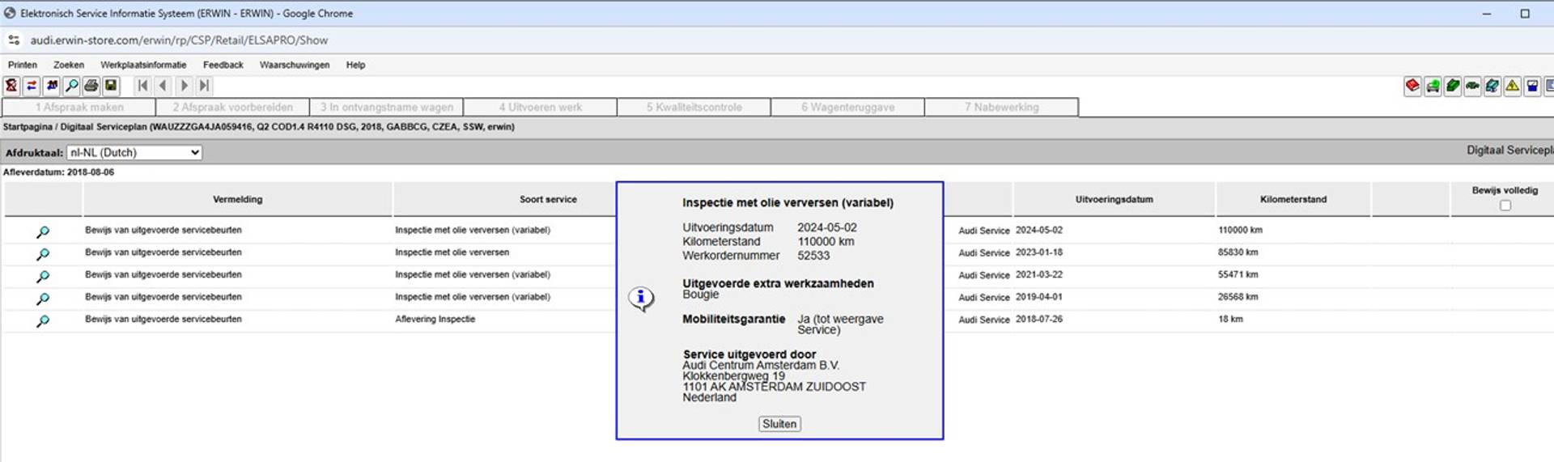Select the 5 Kwaliteitscontrole tab
The width and height of the screenshot is (1554, 462).
point(694,107)
